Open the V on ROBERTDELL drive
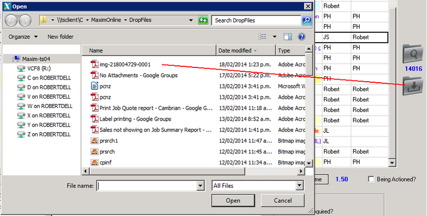The image size is (427, 216). 44,96
